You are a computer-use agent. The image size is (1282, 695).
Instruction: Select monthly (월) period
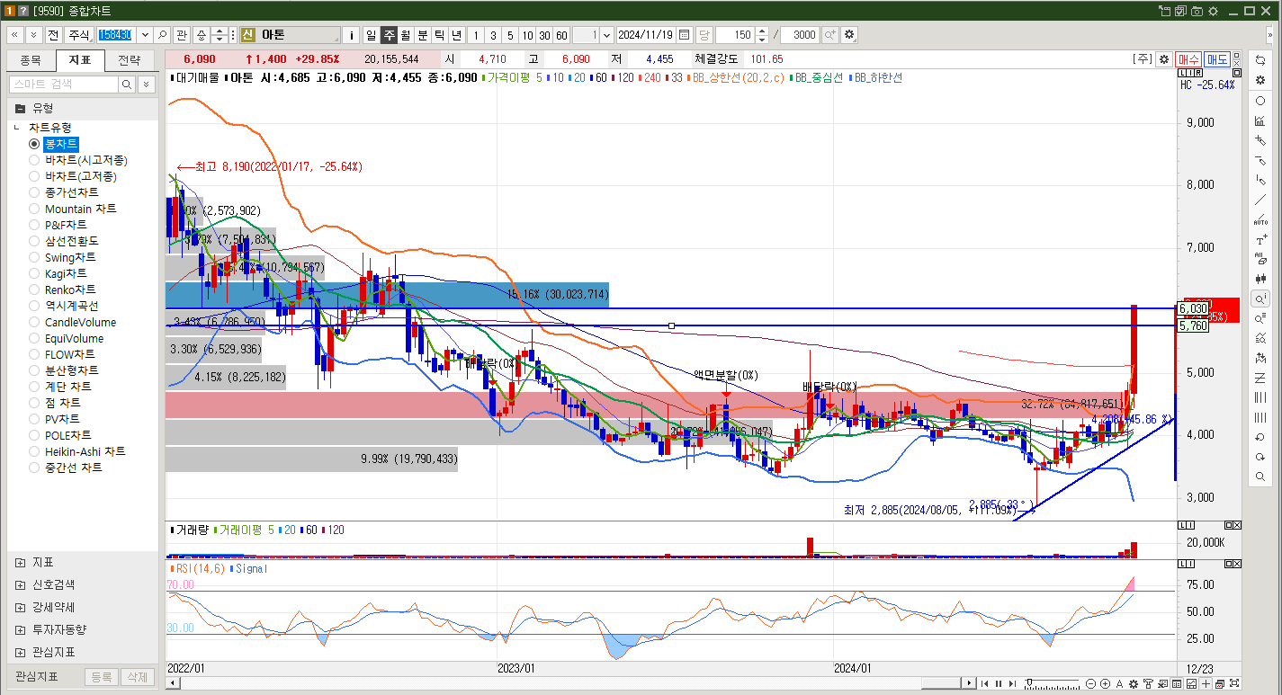coord(406,35)
